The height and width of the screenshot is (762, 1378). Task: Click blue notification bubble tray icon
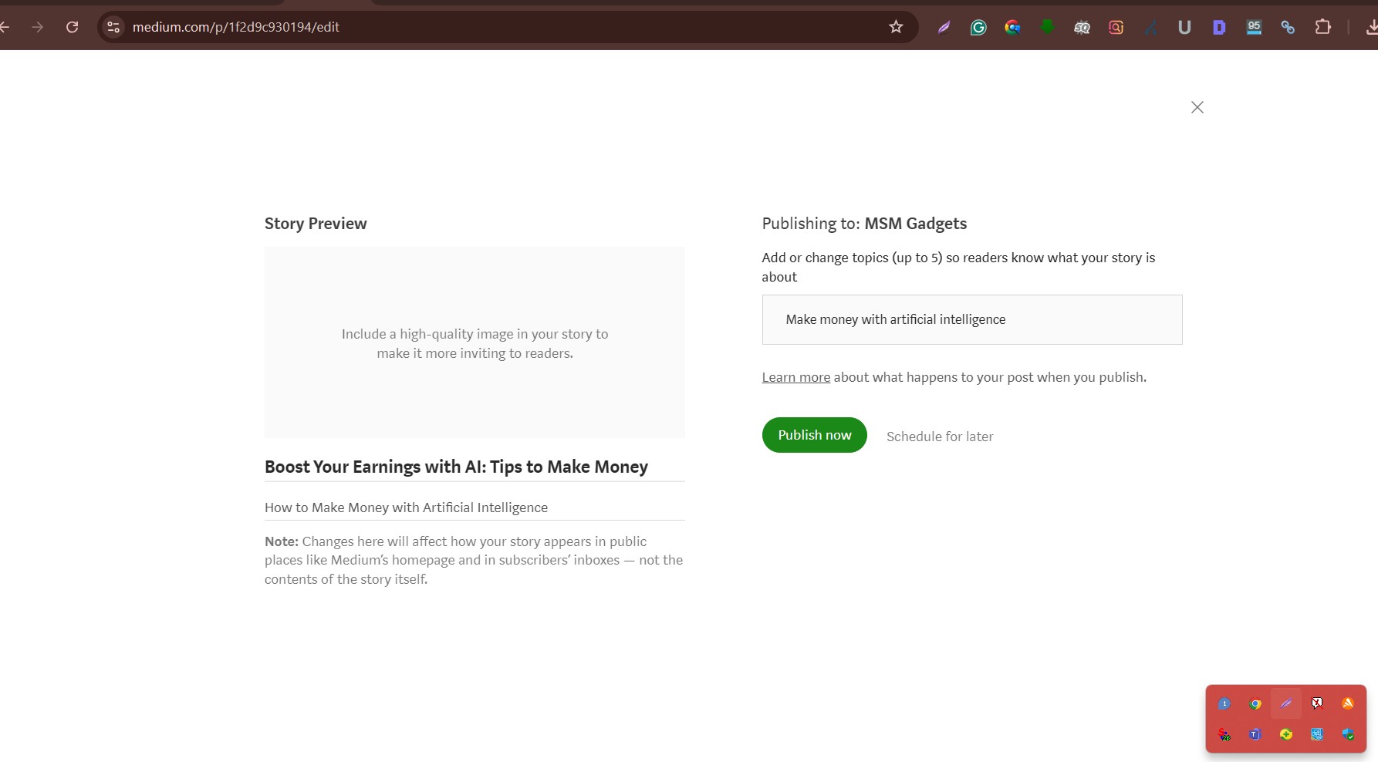click(x=1224, y=703)
